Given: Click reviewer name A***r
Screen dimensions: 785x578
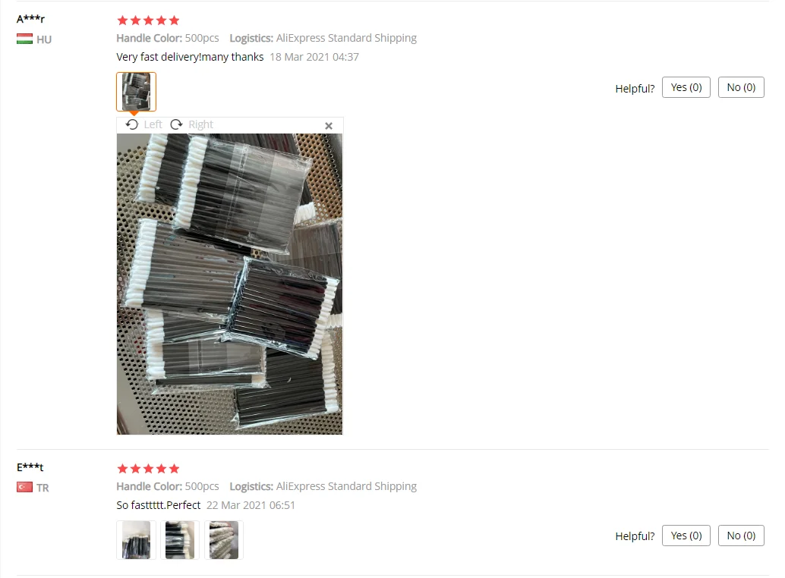Looking at the screenshot, I should tap(30, 19).
